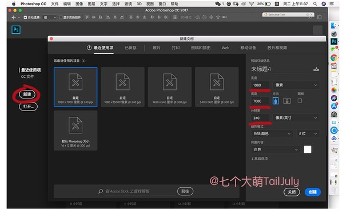The width and height of the screenshot is (343, 213).
Task: Select the 1080 x 15000 像素 preset thumbnail
Action: pyautogui.click(x=122, y=87)
